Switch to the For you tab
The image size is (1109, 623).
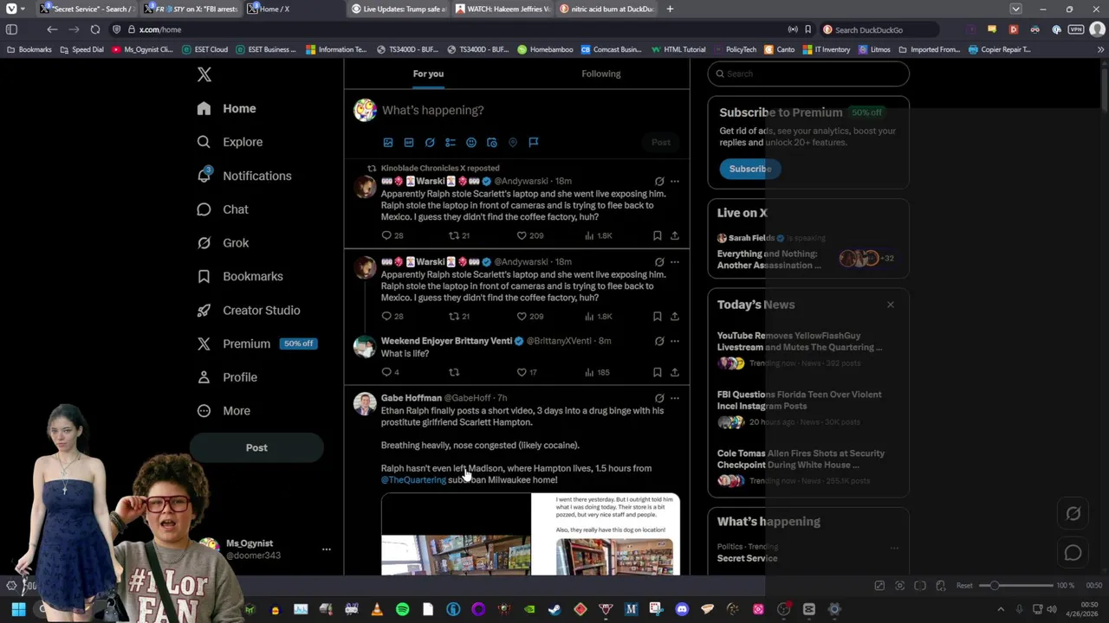point(428,74)
